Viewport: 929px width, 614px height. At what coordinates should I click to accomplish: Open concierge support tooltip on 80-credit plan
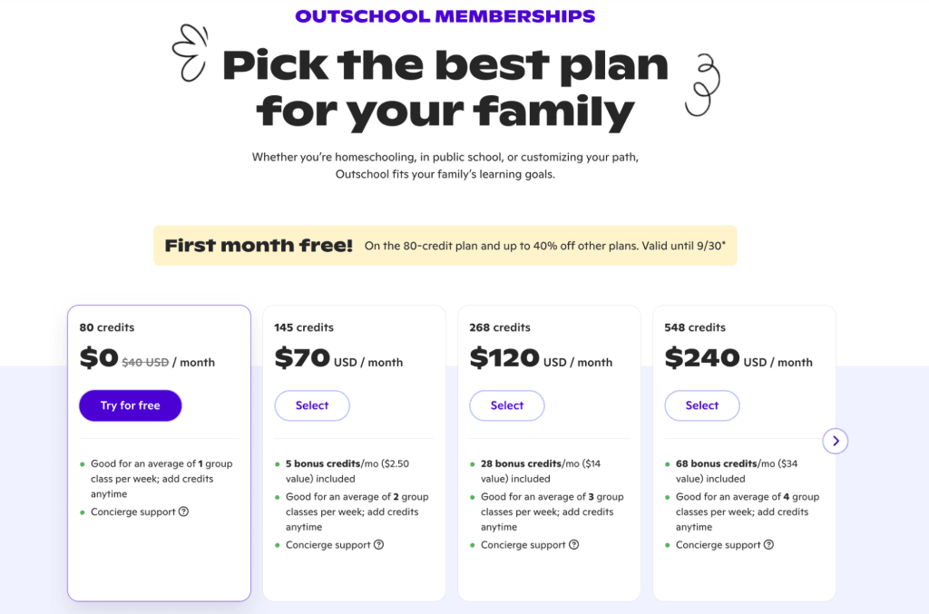tap(184, 512)
